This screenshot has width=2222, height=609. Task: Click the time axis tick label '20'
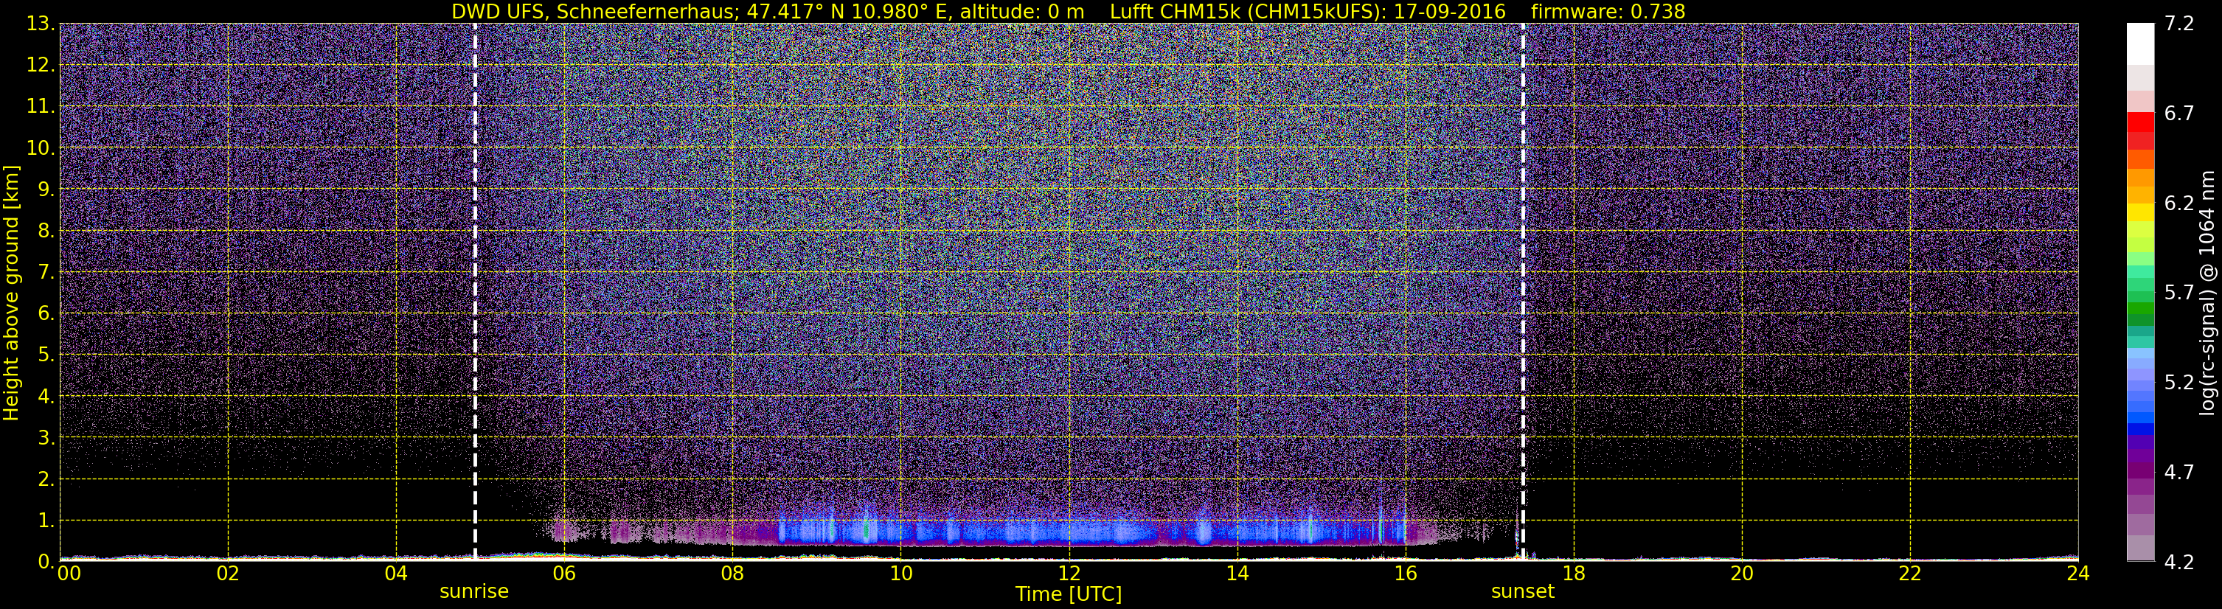tap(1742, 574)
